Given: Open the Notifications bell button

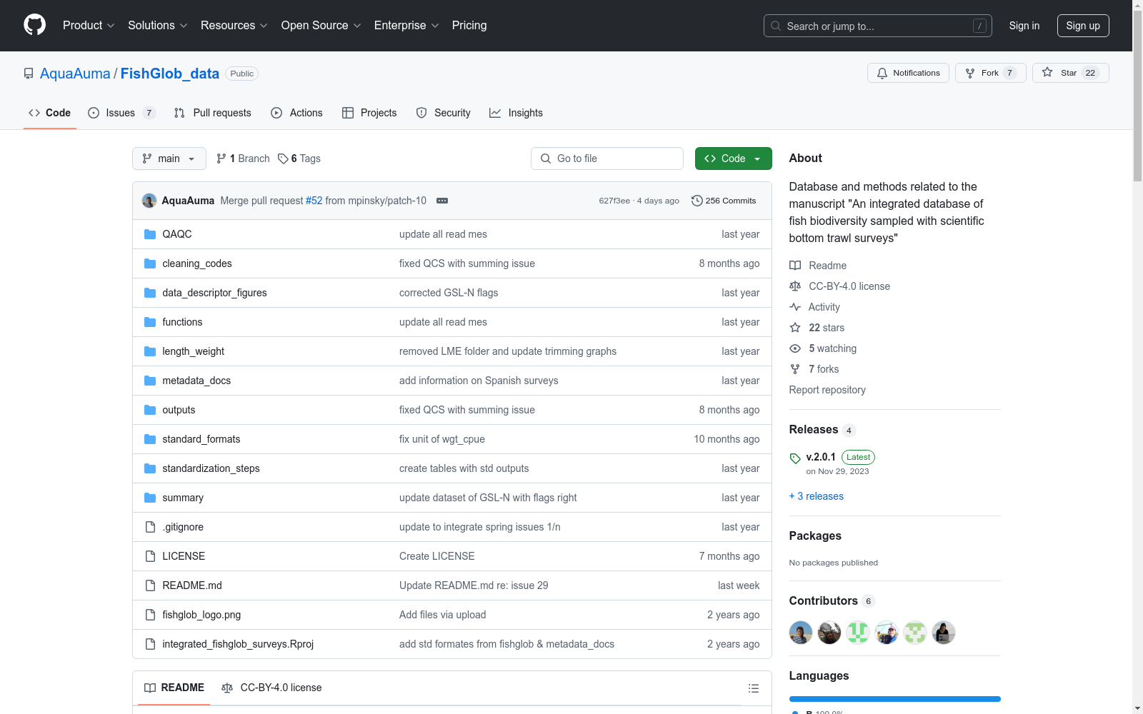Looking at the screenshot, I should tap(908, 73).
